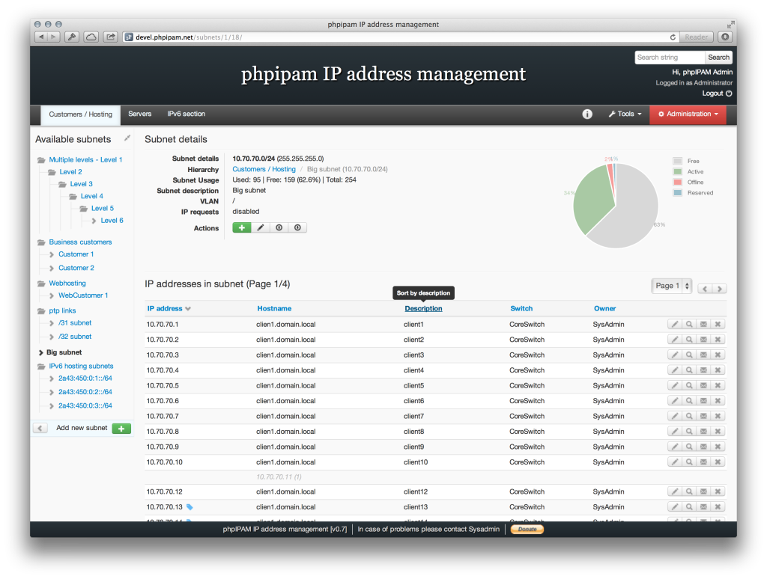Open the Tools dropdown menu

click(x=625, y=114)
